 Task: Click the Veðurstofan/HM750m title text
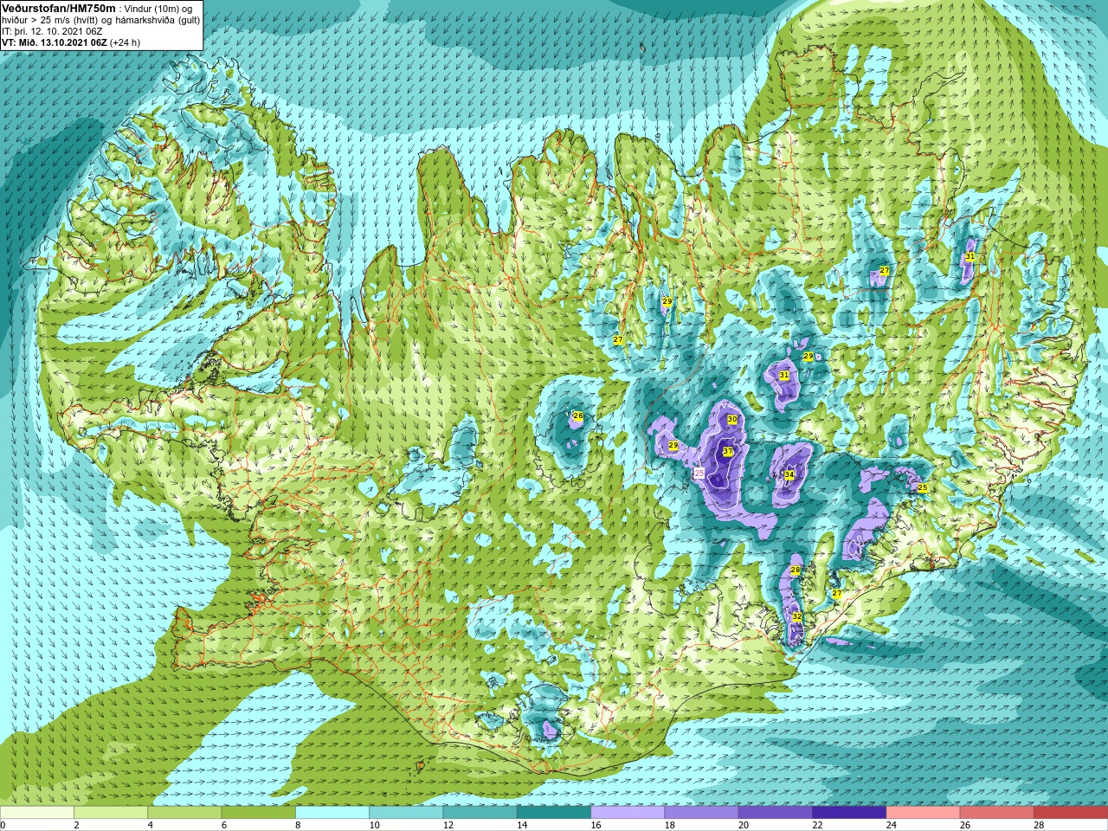[x=60, y=8]
